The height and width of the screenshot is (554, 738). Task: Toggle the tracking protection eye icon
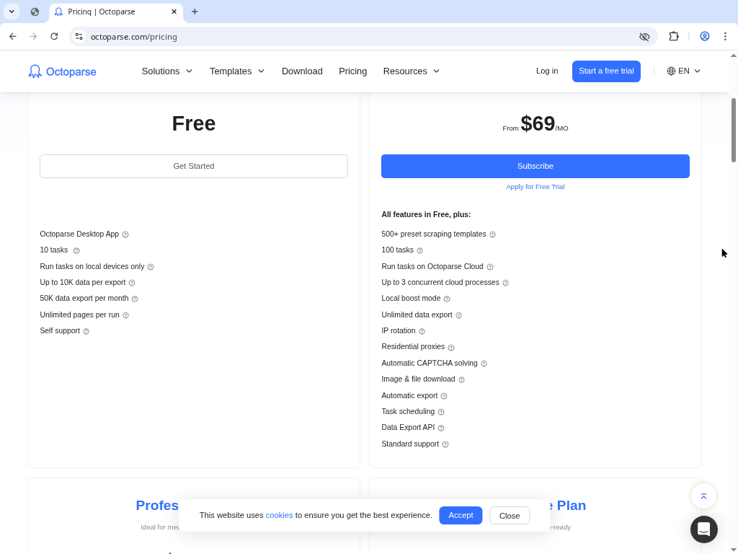[x=644, y=36]
